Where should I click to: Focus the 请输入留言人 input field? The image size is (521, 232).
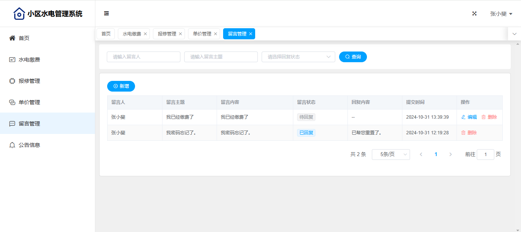coord(143,57)
